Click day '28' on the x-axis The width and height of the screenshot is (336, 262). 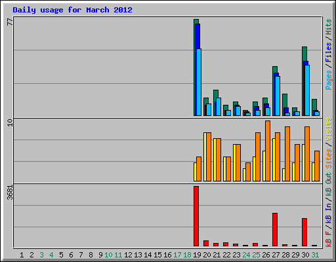[x=285, y=255]
